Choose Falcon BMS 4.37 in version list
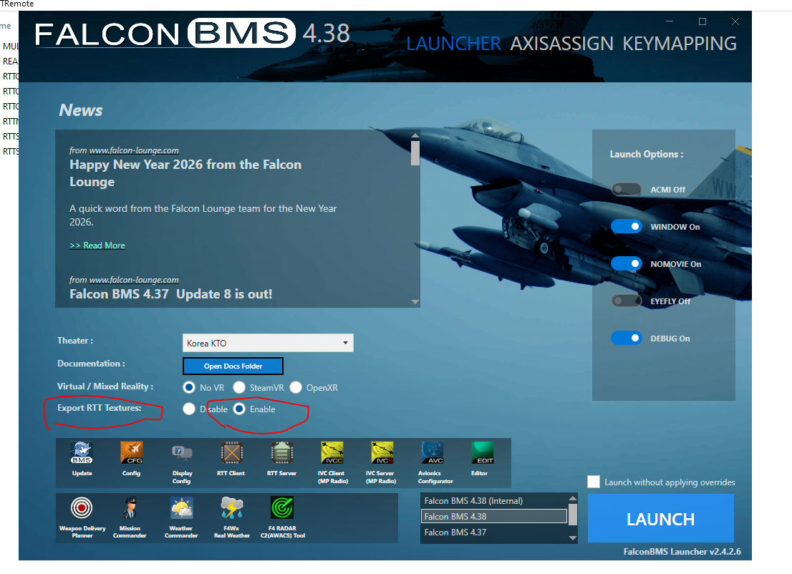This screenshot has width=792, height=574. coord(493,532)
